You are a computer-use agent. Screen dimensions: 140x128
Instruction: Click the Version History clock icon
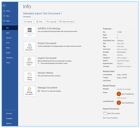(30, 74)
